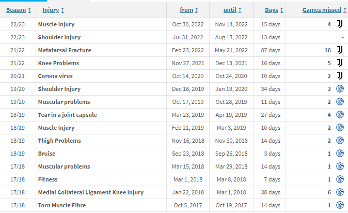348x213 pixels.
Task: Click Juventus crest beside Knee Problems
Action: (340, 63)
